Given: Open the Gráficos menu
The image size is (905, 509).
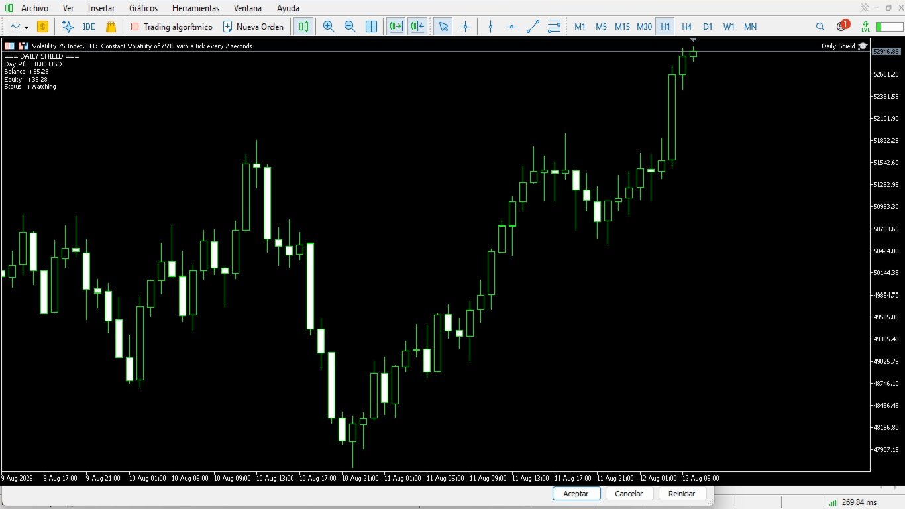Looking at the screenshot, I should pyautogui.click(x=144, y=8).
